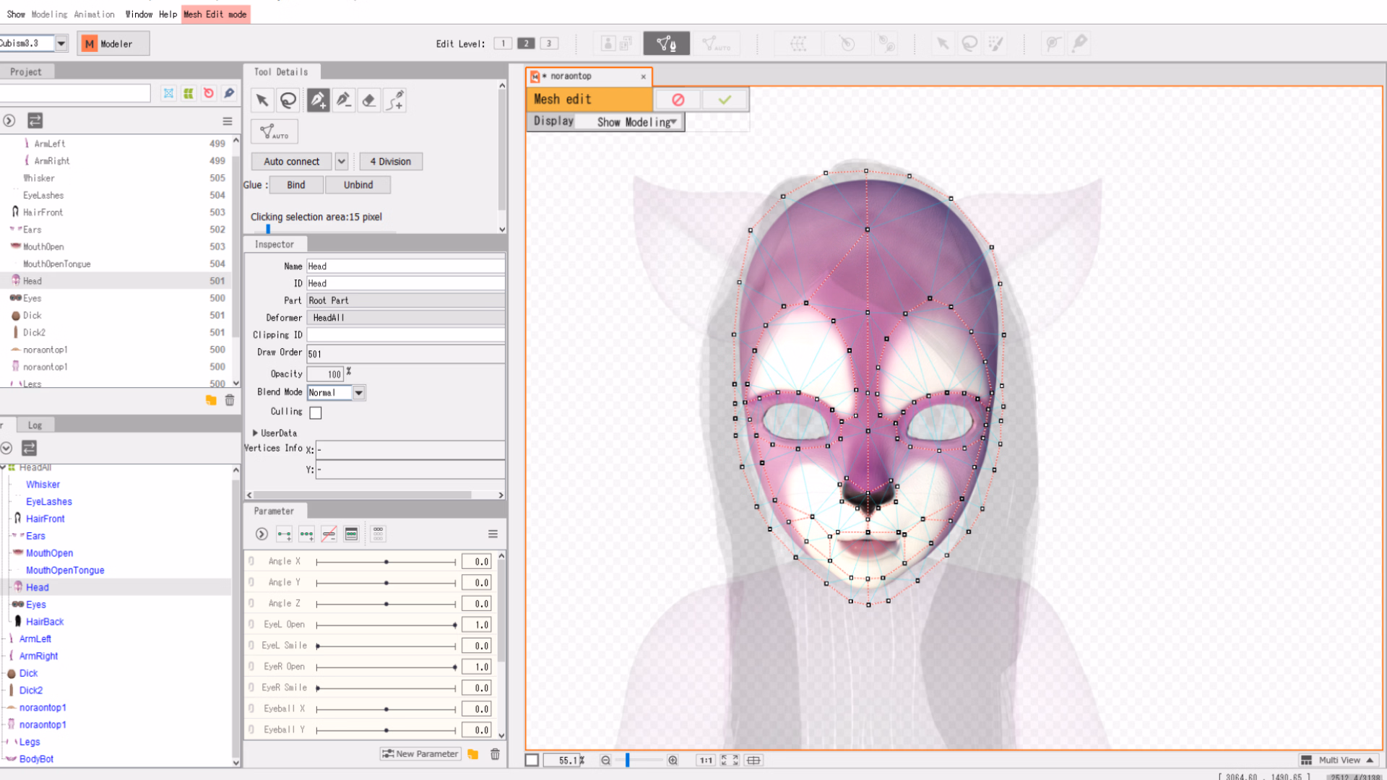Click the Glue Bind button
The height and width of the screenshot is (780, 1387).
click(x=295, y=185)
